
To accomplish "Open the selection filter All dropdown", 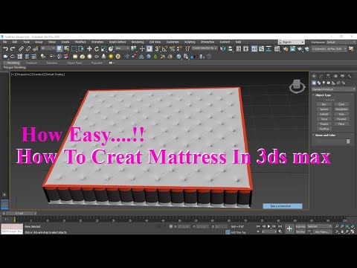I will click(48, 48).
